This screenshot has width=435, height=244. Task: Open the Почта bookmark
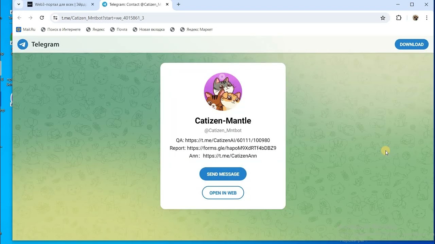click(119, 29)
